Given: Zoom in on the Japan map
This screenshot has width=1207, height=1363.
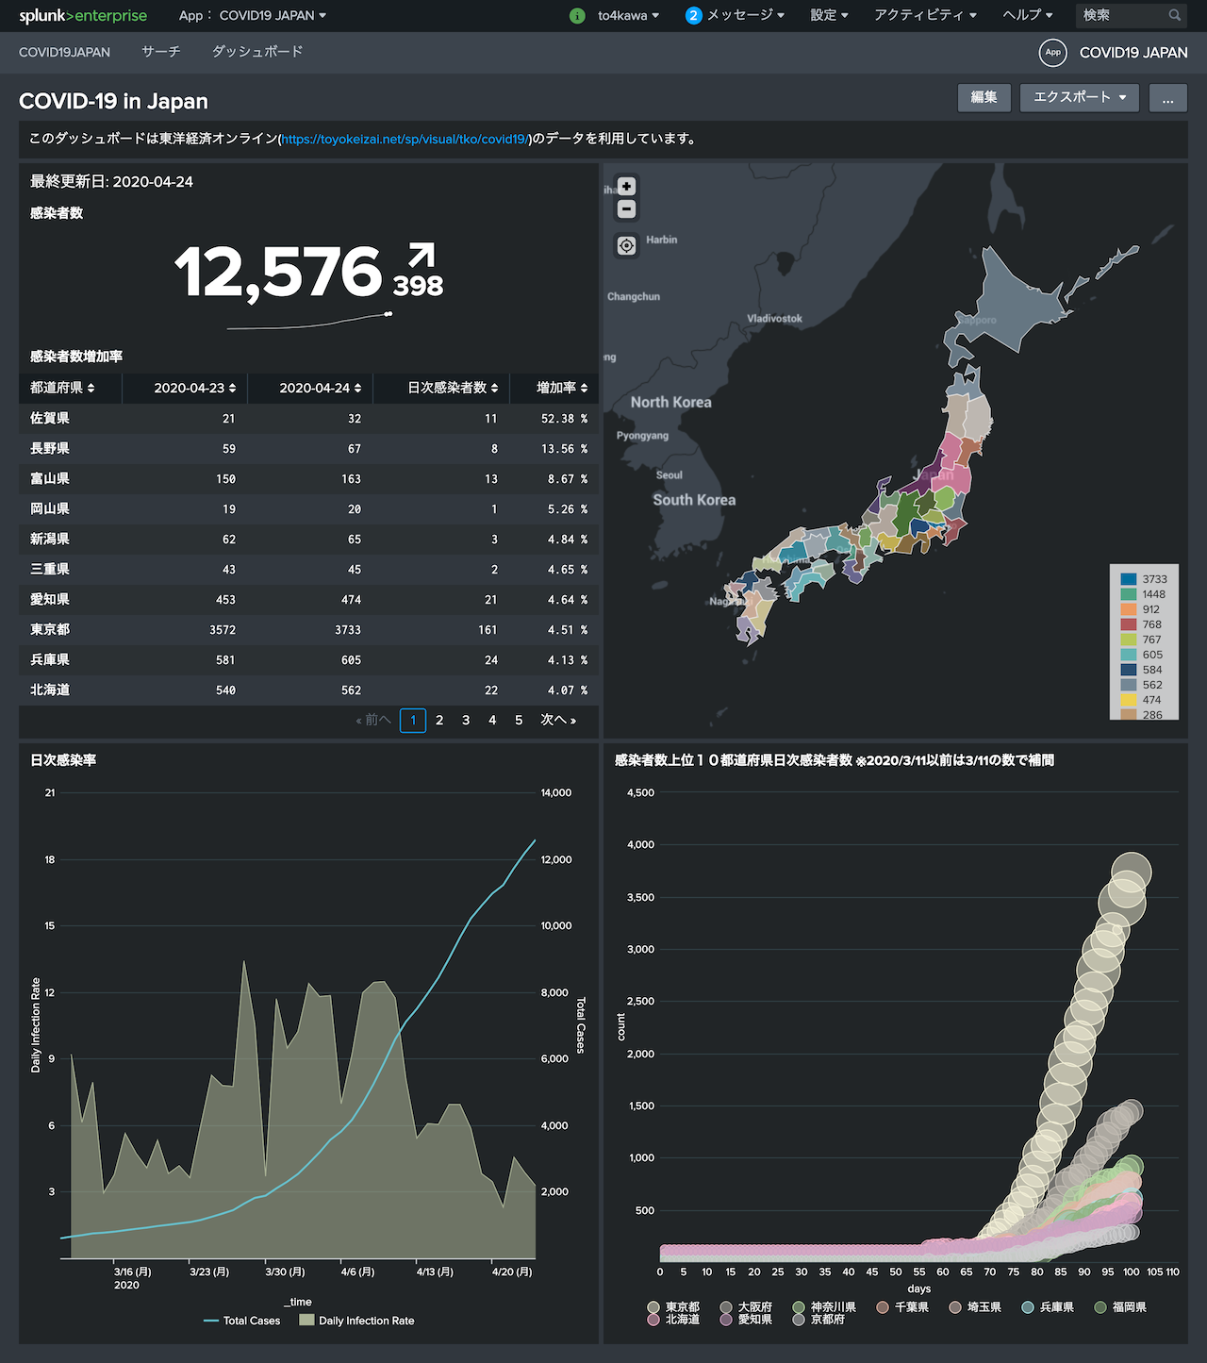Looking at the screenshot, I should (x=626, y=185).
